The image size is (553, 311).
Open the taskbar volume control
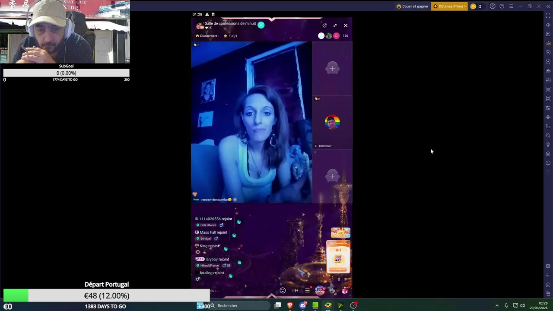point(522,305)
